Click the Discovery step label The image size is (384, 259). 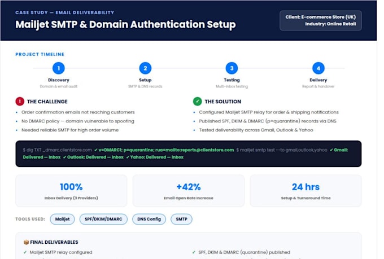(59, 80)
